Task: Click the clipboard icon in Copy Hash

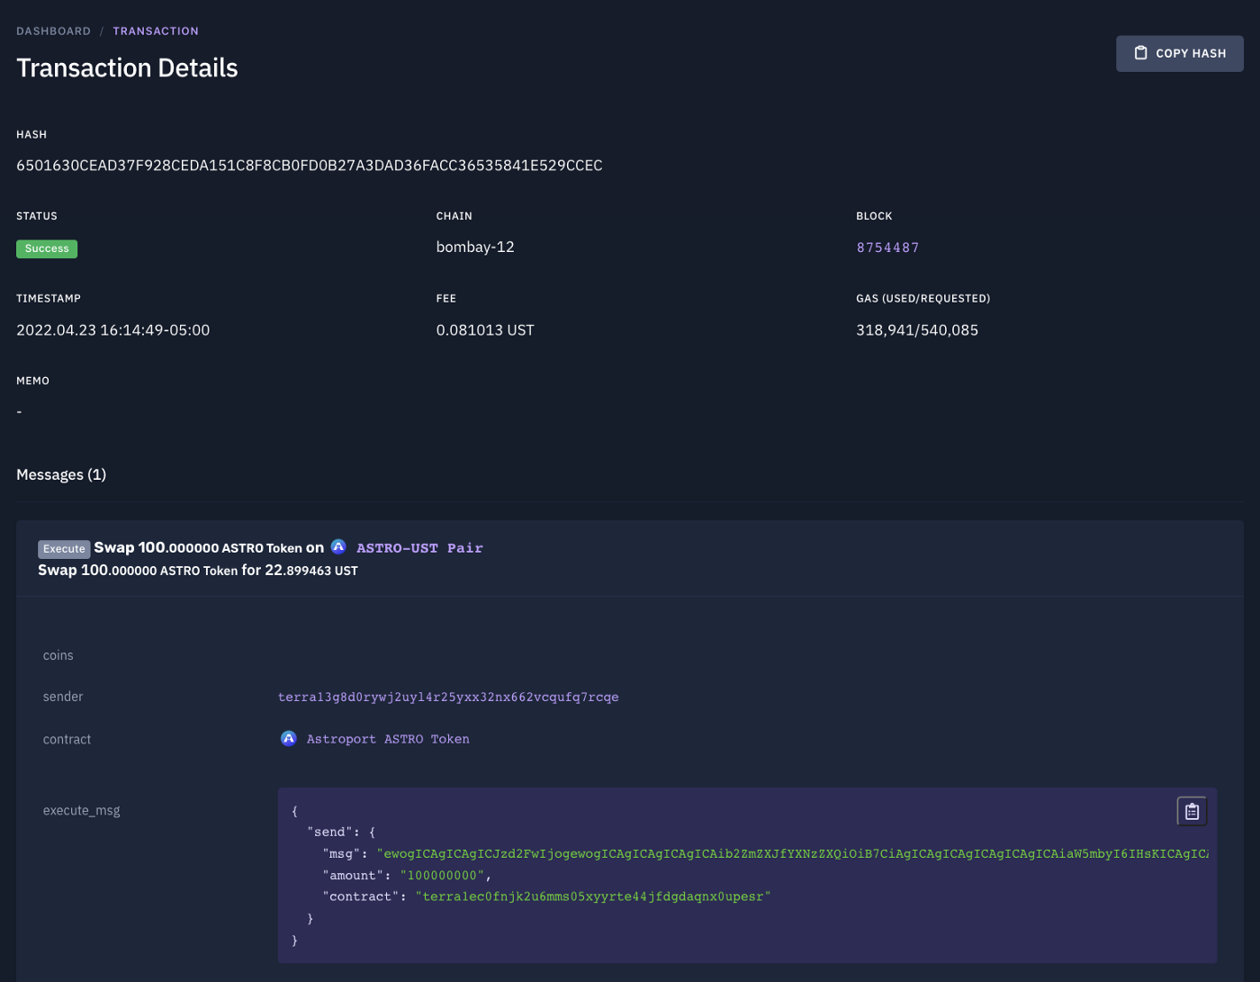Action: click(1140, 53)
